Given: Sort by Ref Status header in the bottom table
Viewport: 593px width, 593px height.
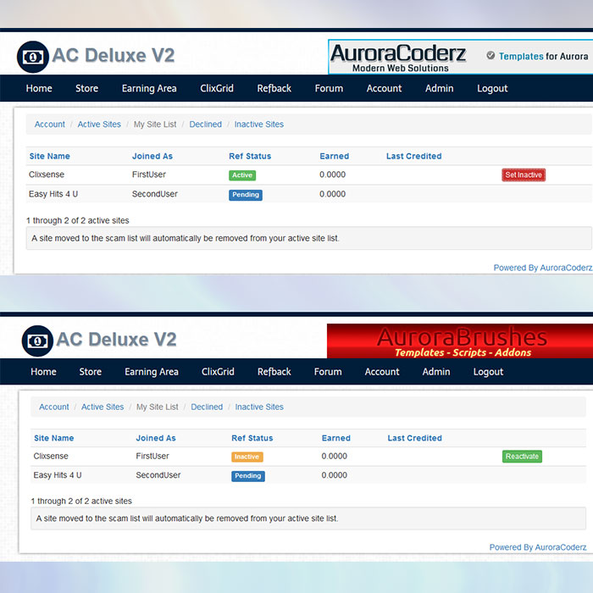Looking at the screenshot, I should click(252, 438).
